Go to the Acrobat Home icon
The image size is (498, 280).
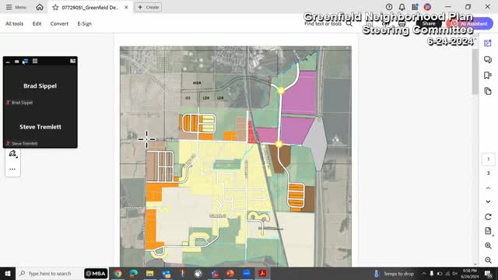(x=40, y=7)
